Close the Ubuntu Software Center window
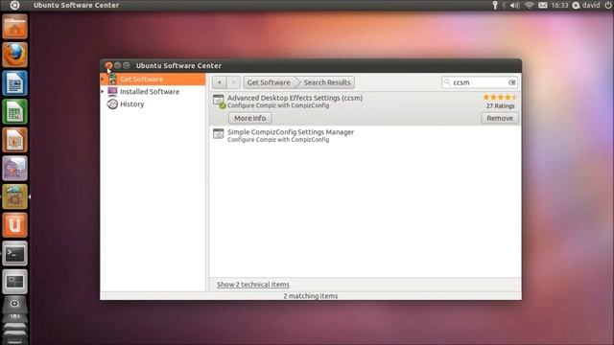614x345 pixels. click(x=108, y=65)
